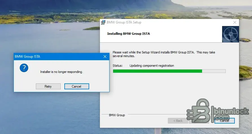The width and height of the screenshot is (252, 134).
Task: Close the BMW Group ISTA Setup window
Action: pyautogui.click(x=235, y=22)
